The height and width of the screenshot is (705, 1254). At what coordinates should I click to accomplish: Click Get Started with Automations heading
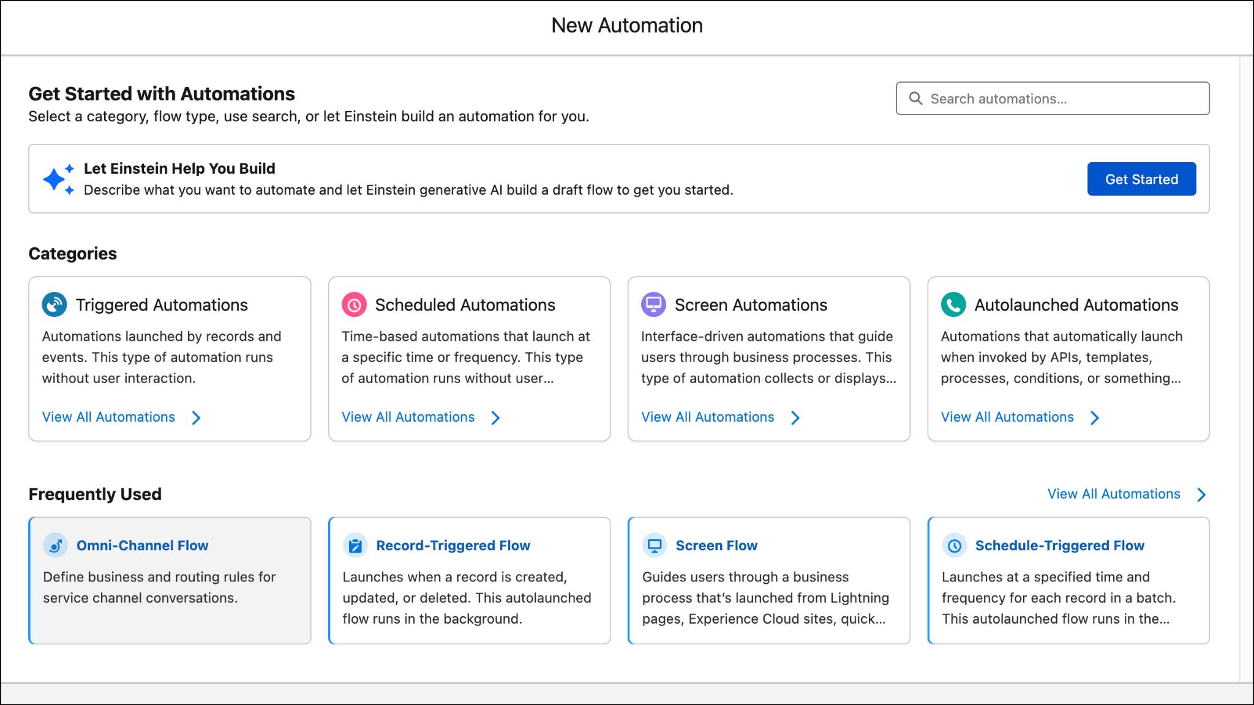tap(162, 94)
